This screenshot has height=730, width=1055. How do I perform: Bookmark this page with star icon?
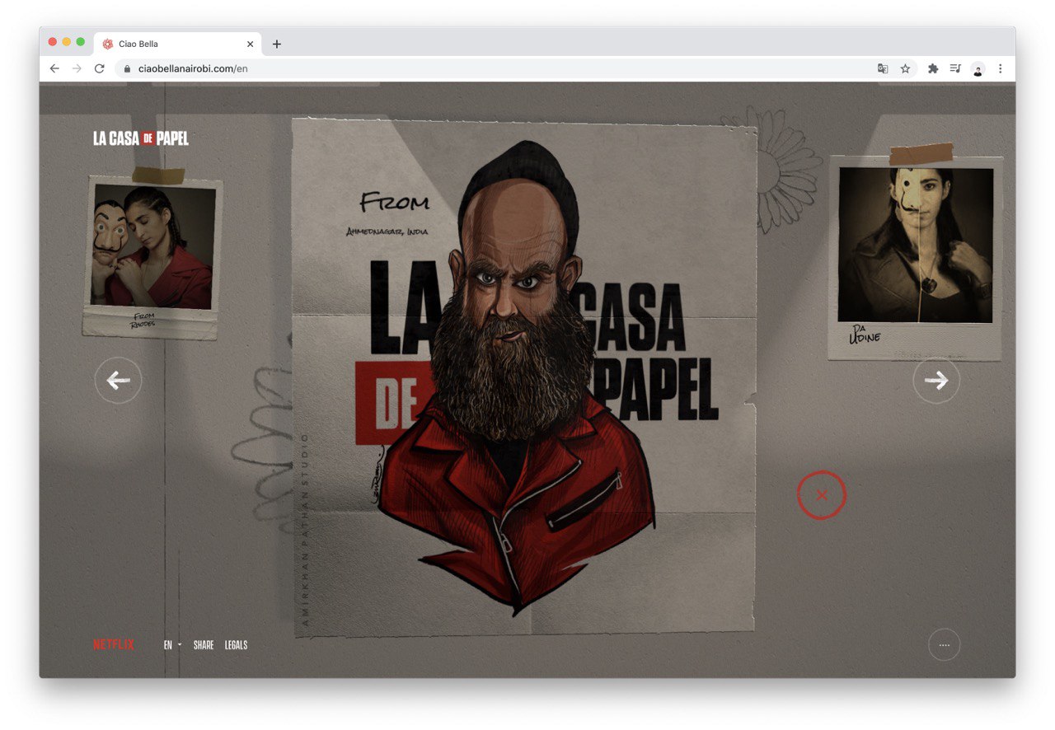click(x=905, y=68)
